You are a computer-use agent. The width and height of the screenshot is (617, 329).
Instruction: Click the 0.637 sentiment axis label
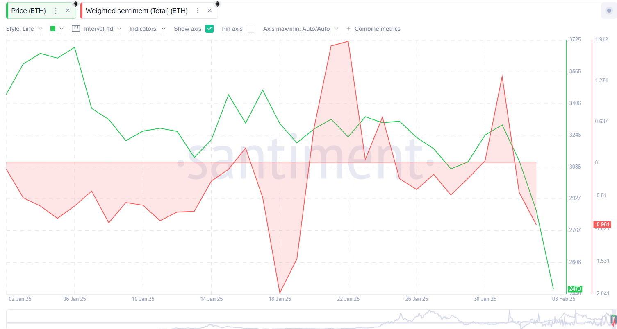(x=601, y=122)
